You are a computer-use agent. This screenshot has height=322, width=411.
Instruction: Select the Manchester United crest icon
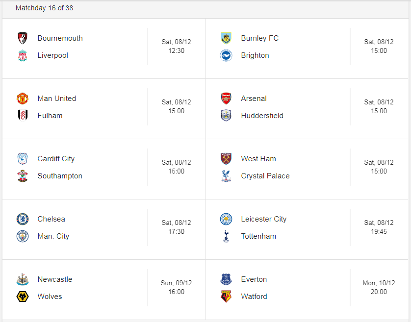point(23,99)
